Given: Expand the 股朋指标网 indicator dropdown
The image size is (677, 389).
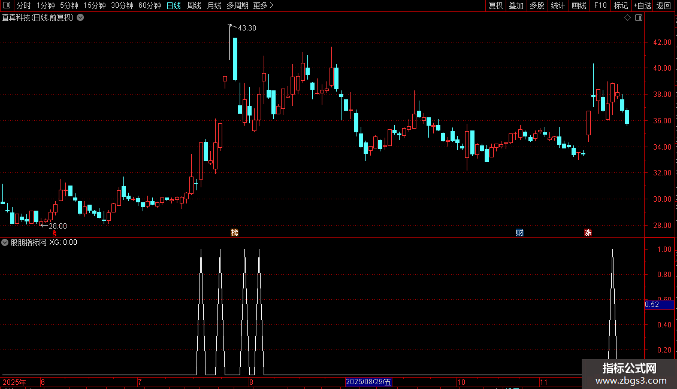Looking at the screenshot, I should (x=5, y=242).
